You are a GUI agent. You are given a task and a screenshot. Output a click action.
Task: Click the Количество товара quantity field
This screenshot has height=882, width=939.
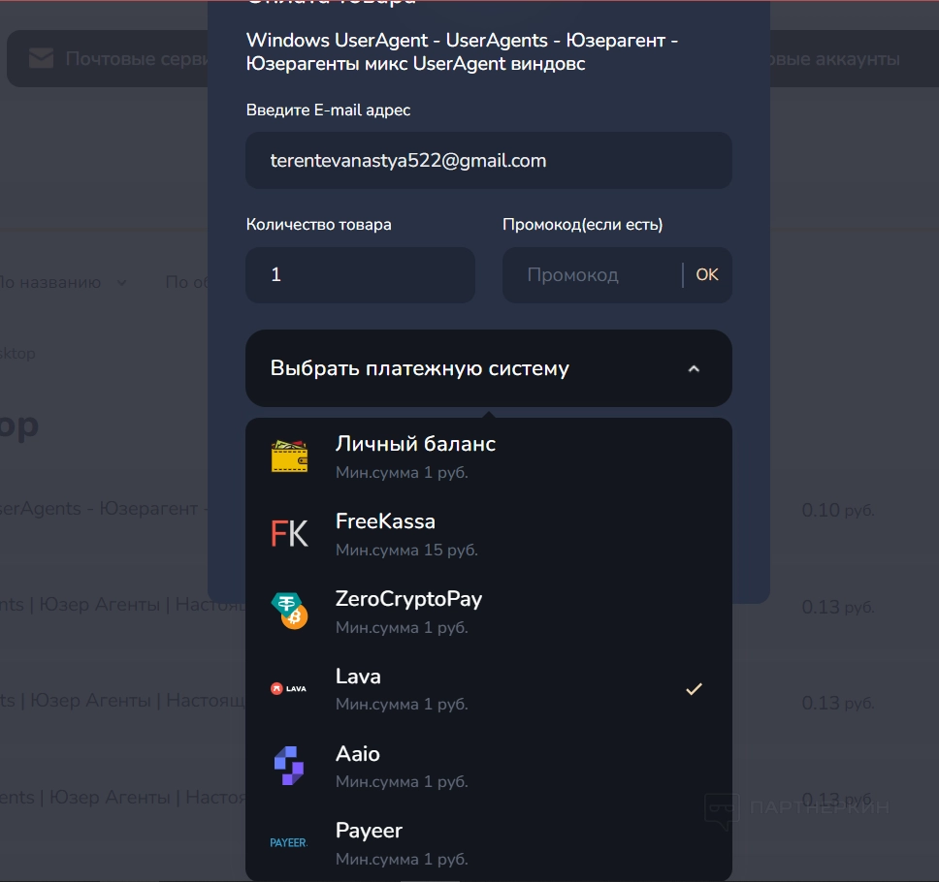coord(360,274)
